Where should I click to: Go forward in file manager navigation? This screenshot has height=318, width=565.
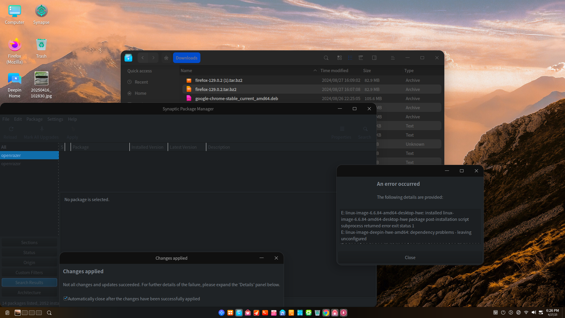click(153, 58)
